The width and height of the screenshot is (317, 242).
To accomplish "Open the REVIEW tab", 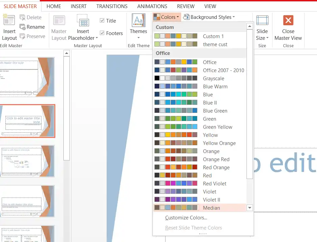I will 185,6.
